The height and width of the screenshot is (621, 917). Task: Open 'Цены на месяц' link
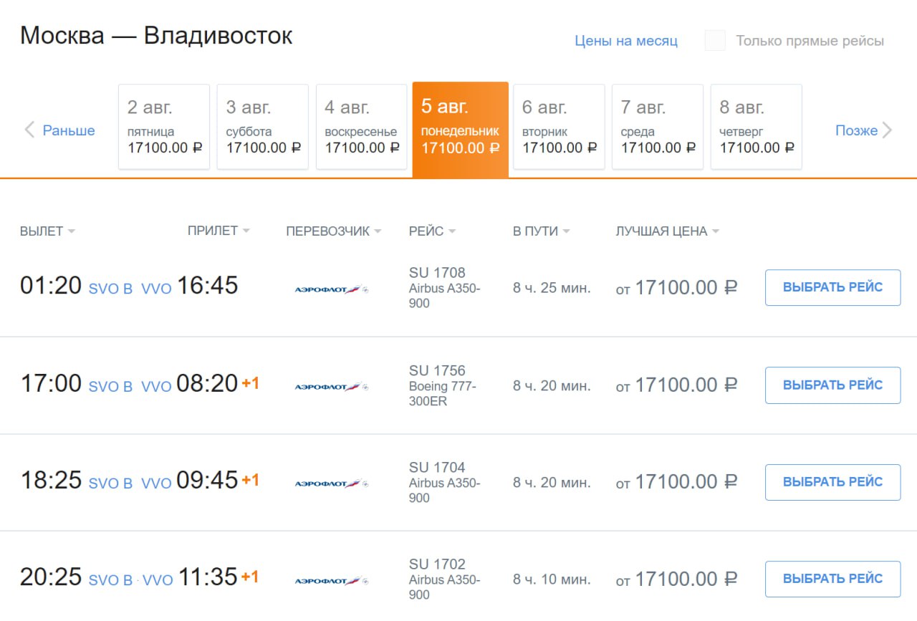tap(626, 41)
